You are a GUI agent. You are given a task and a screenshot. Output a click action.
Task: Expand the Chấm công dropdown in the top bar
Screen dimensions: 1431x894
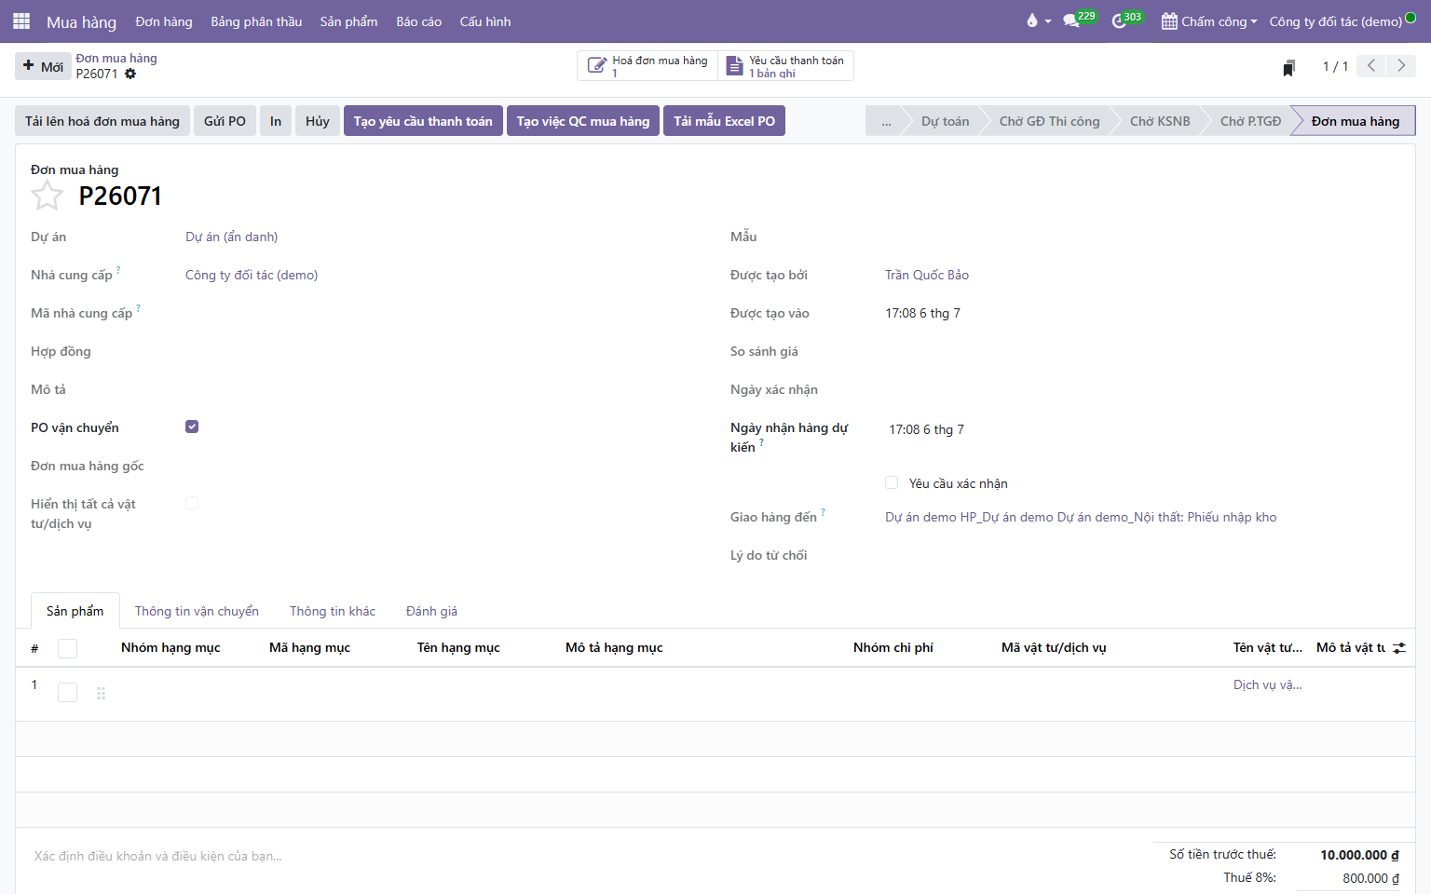click(x=1209, y=20)
